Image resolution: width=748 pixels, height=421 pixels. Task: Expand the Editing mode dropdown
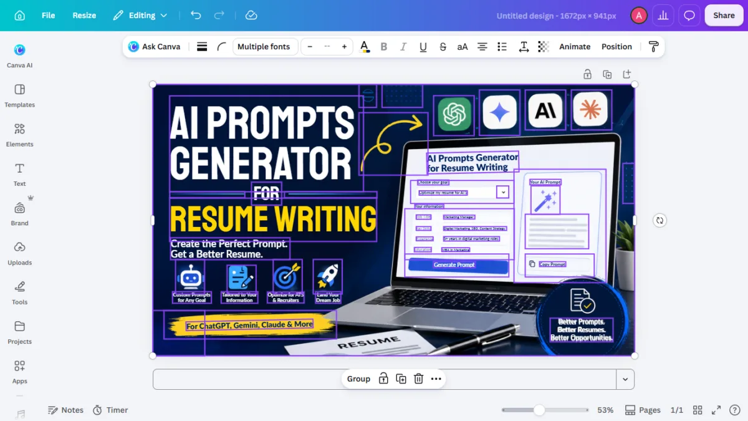click(140, 16)
